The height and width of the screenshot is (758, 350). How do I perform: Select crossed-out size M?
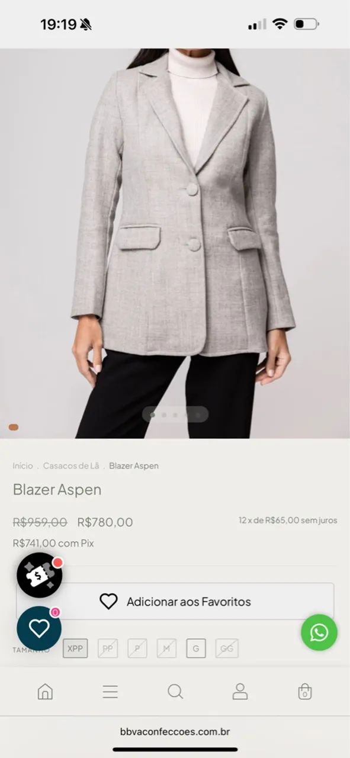[166, 648]
